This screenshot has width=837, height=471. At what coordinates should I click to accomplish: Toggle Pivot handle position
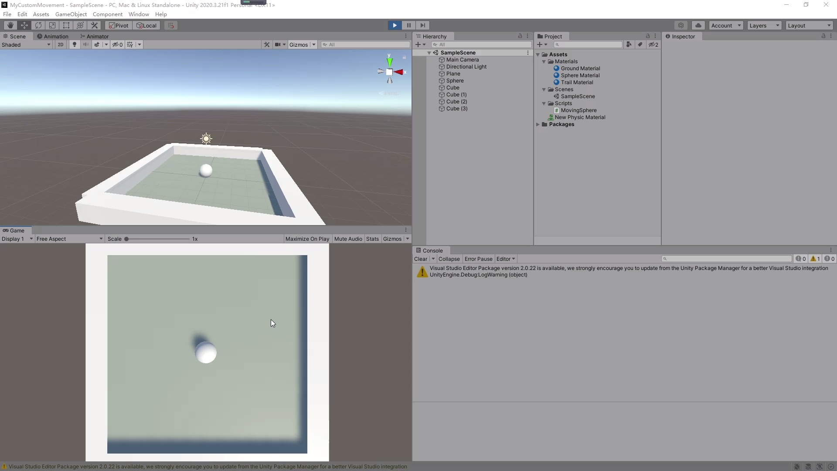click(x=119, y=25)
